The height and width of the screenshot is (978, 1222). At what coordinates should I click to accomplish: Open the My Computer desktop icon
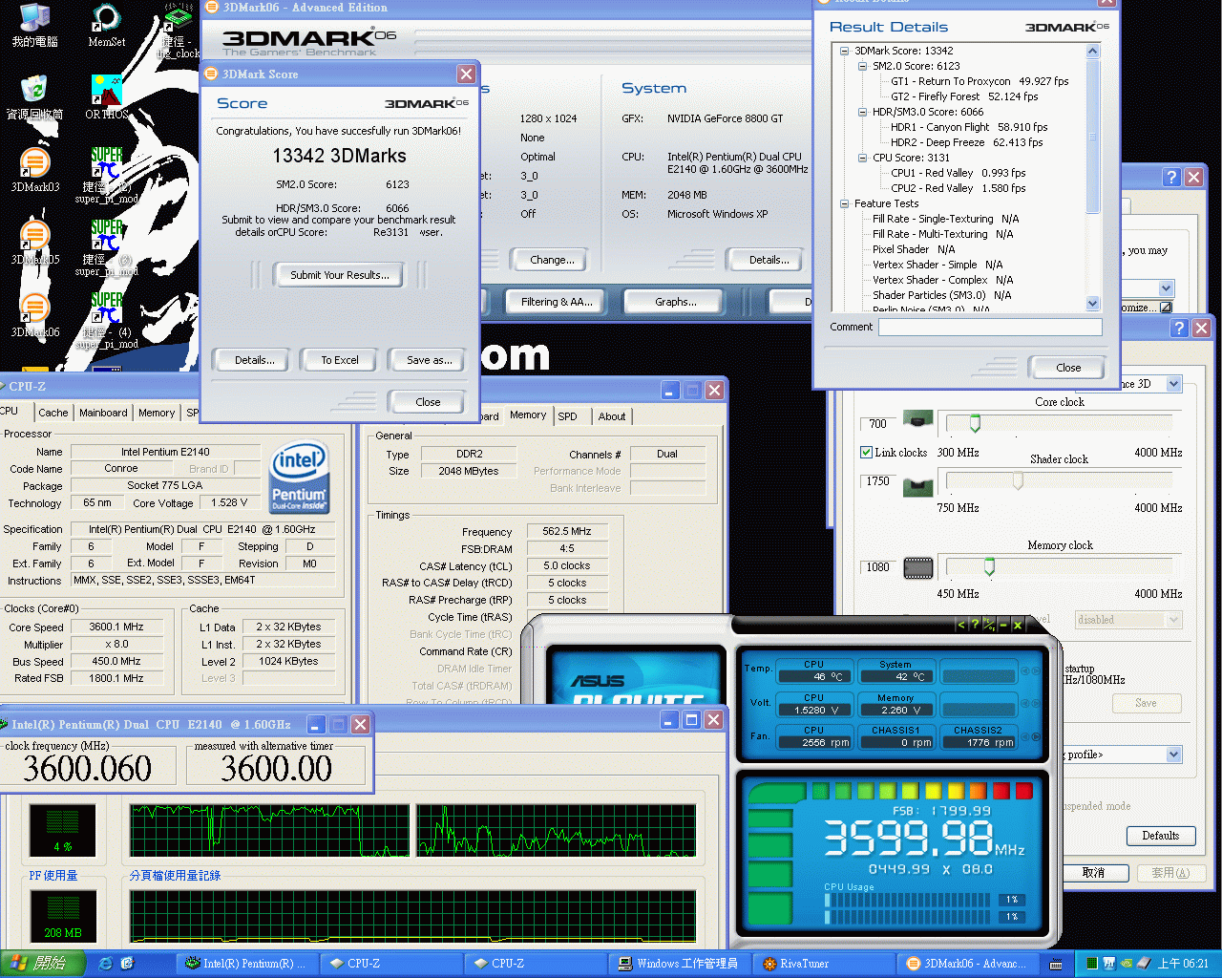34,25
